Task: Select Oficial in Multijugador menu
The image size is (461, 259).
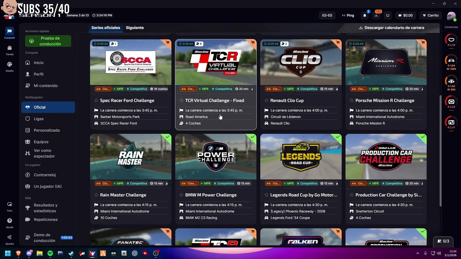Action: coord(48,107)
